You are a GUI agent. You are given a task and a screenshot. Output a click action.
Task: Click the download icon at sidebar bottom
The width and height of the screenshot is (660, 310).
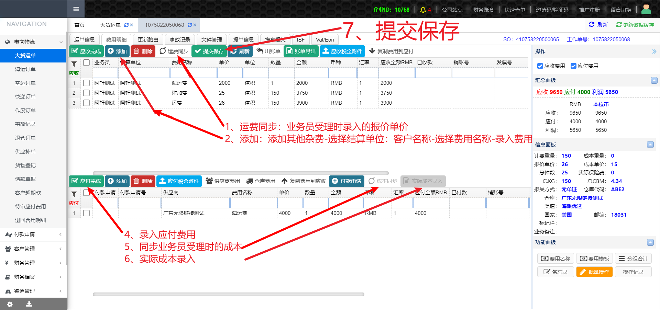pos(29,304)
